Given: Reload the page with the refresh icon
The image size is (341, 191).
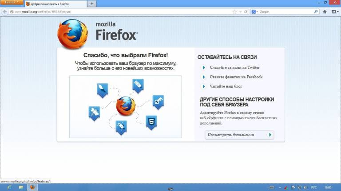Looking at the screenshot, I should coord(246,12).
